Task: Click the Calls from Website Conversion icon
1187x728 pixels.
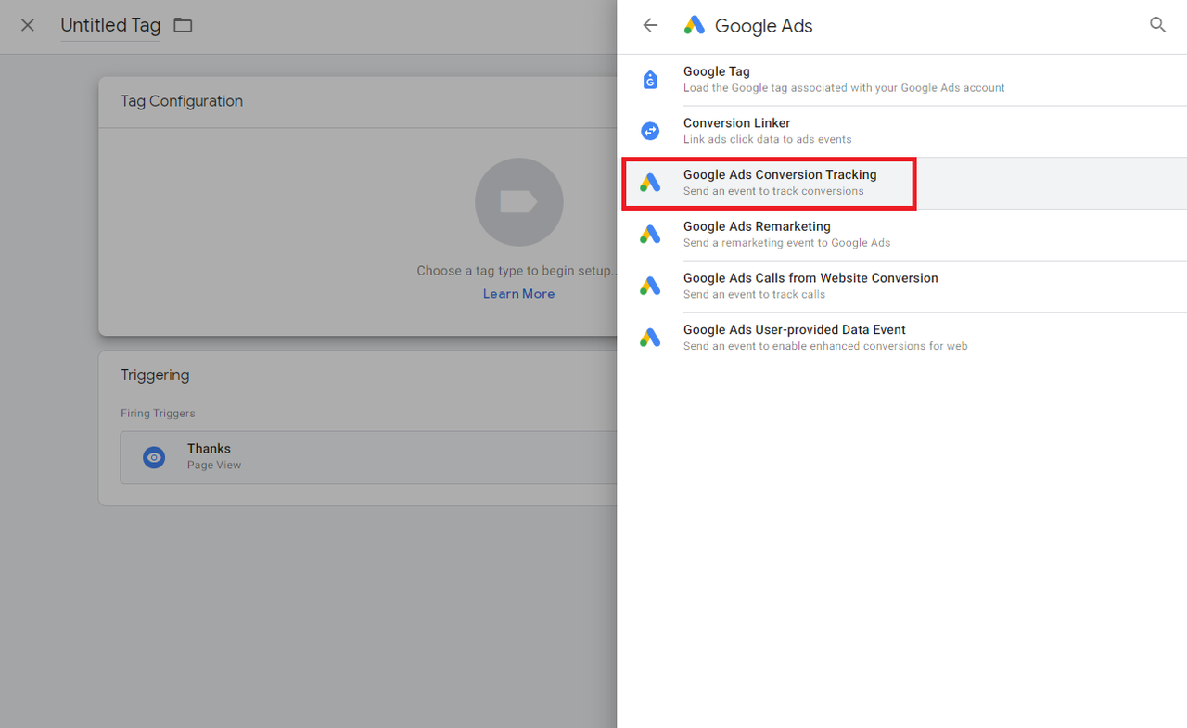Action: [x=650, y=287]
